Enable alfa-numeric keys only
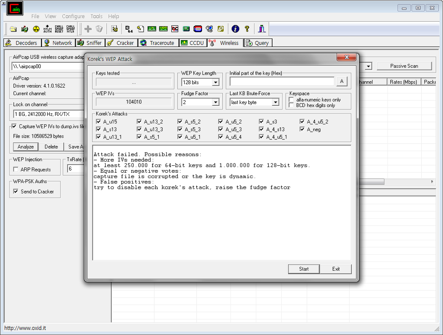Image resolution: width=443 pixels, height=335 pixels. pyautogui.click(x=291, y=100)
